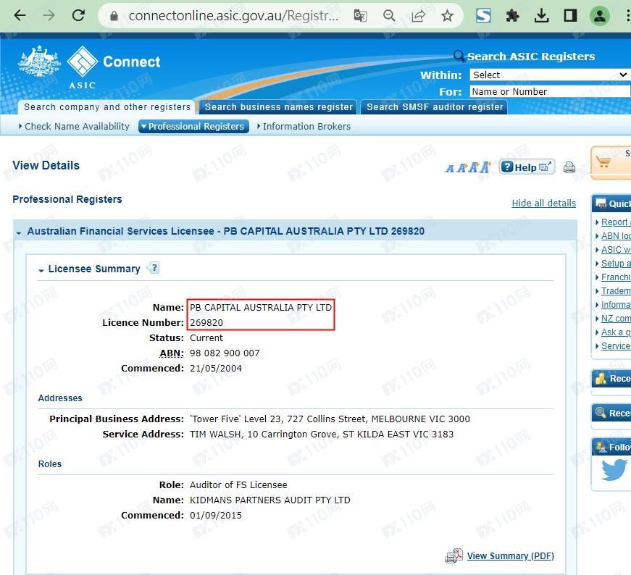Open the Within Select dropdown

tap(550, 75)
